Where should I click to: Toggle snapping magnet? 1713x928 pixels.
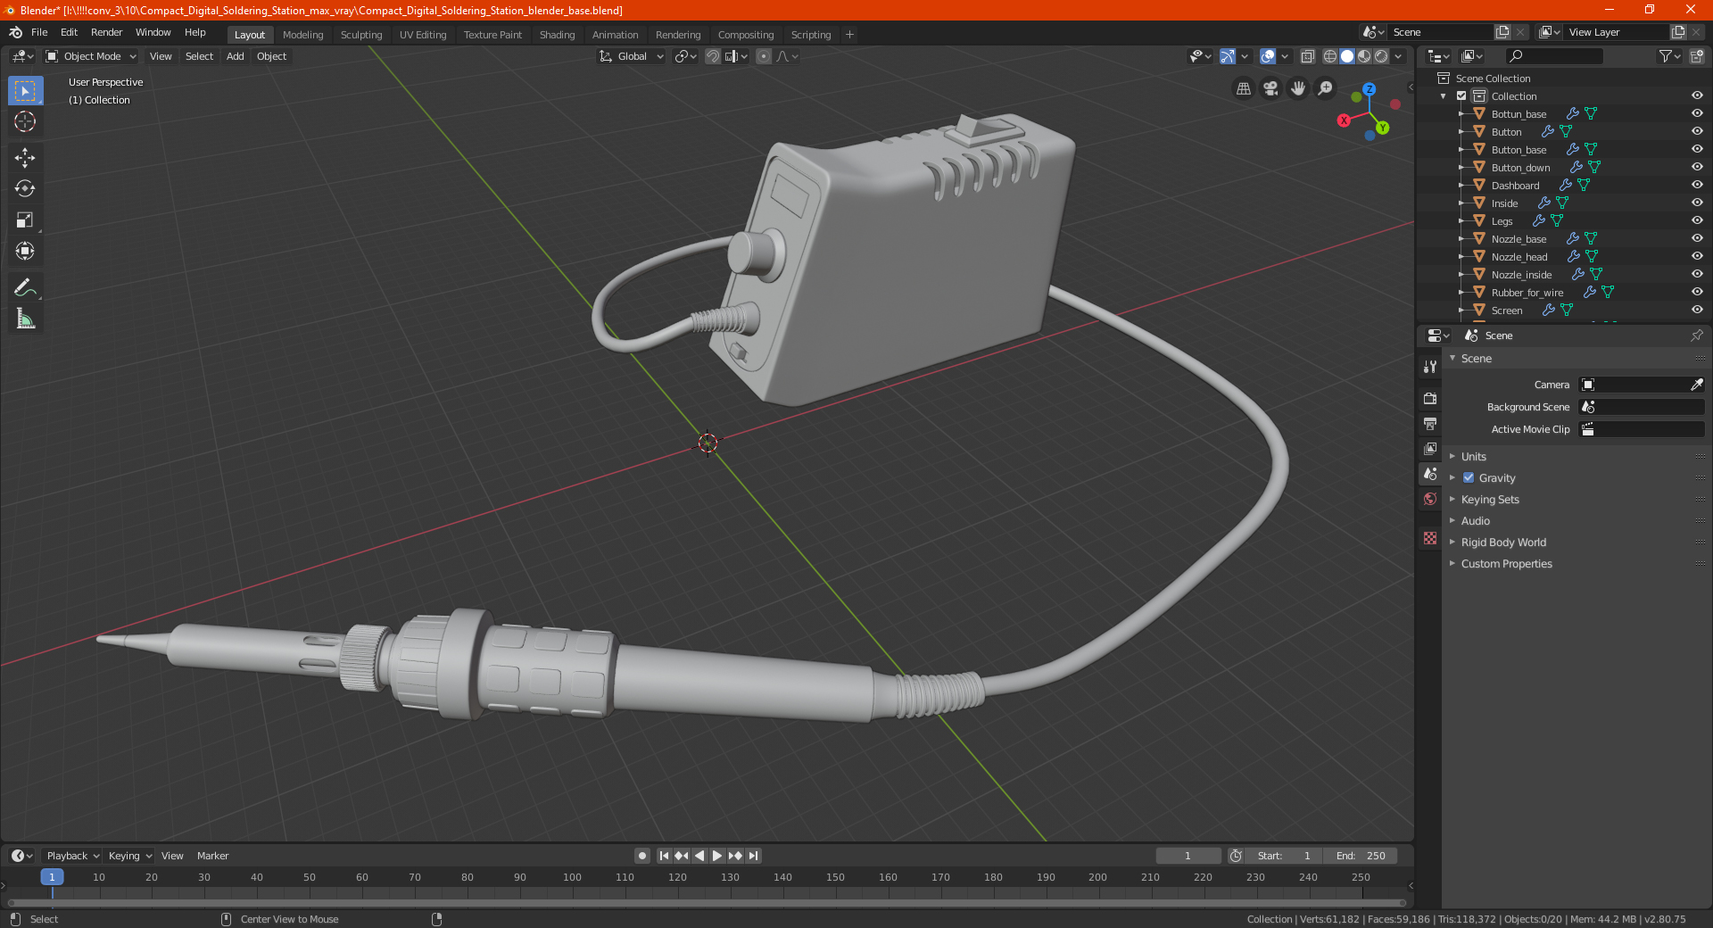pyautogui.click(x=713, y=56)
